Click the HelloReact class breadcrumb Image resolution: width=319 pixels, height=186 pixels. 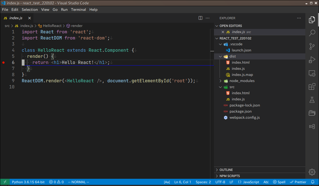[50, 26]
